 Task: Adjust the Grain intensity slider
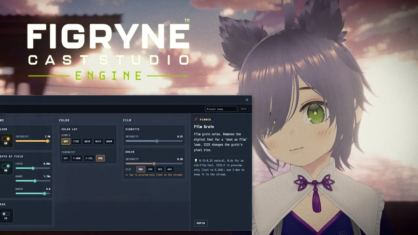[154, 164]
